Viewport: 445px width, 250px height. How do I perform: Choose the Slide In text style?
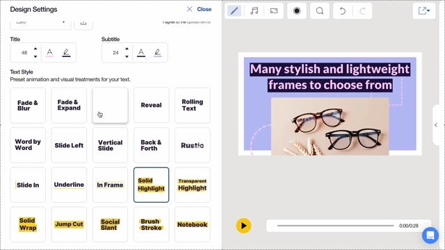28,185
